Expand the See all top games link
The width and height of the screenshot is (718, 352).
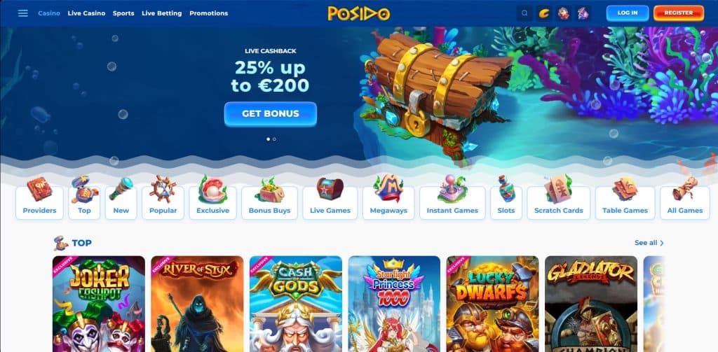649,243
